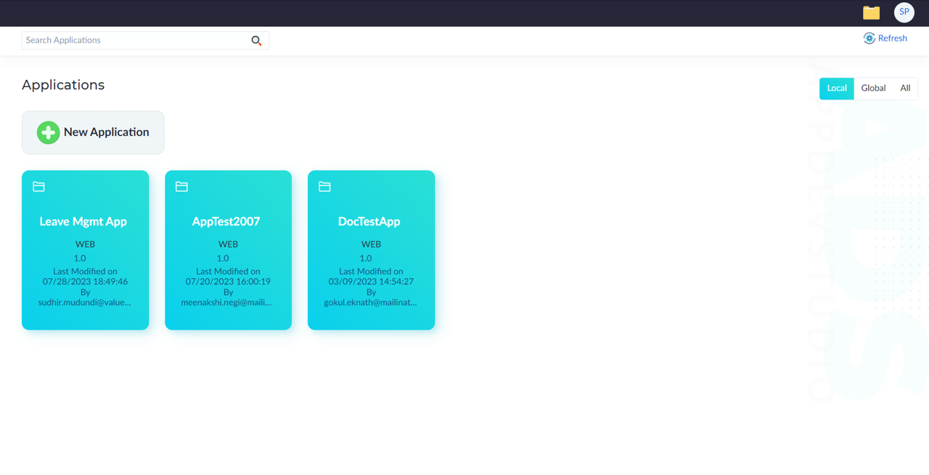929x475 pixels.
Task: Click version 1.0 on DocTestApp card
Action: pyautogui.click(x=366, y=258)
